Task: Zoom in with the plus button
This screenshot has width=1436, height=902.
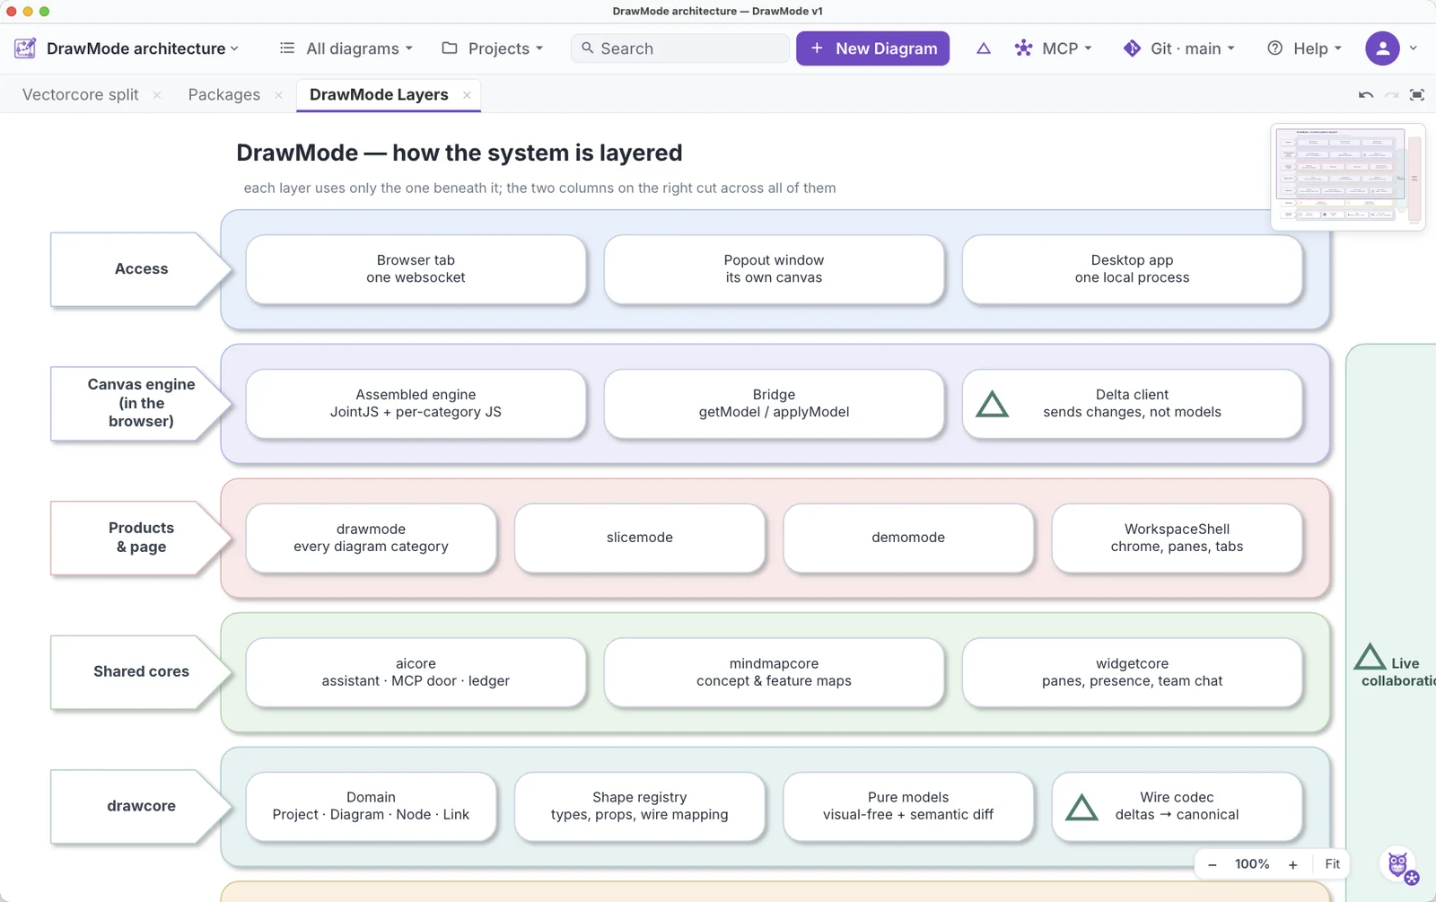Action: tap(1292, 864)
